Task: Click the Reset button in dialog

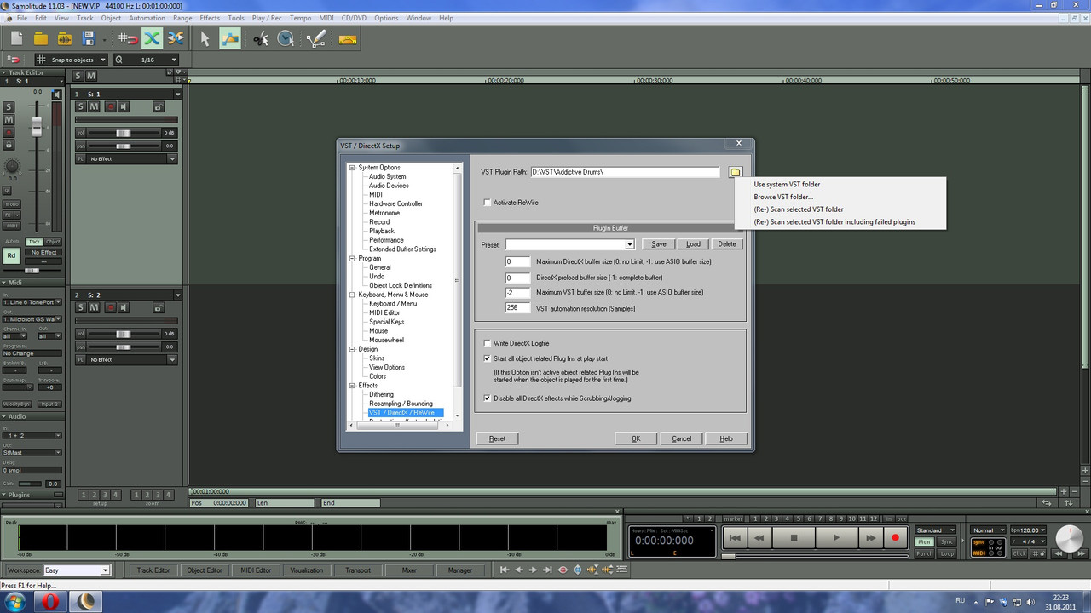Action: [x=497, y=438]
